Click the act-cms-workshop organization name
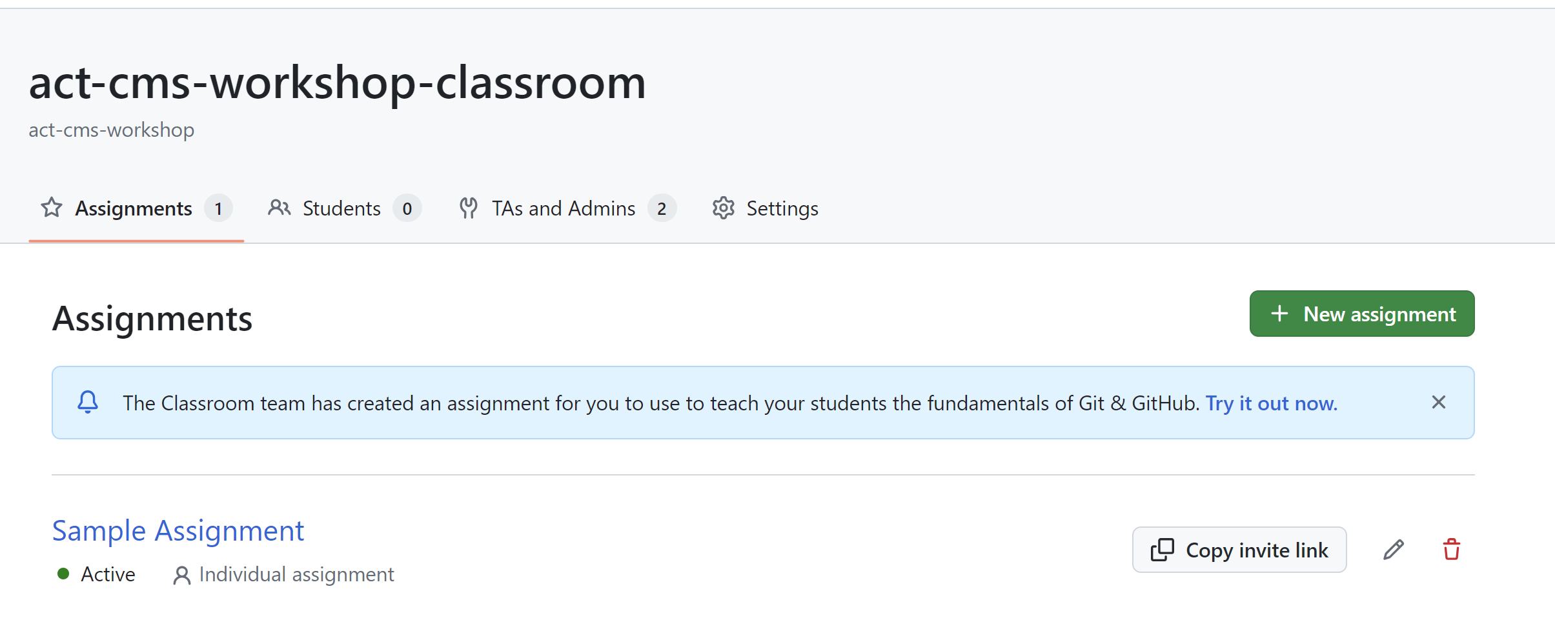Image resolution: width=1555 pixels, height=640 pixels. [112, 130]
